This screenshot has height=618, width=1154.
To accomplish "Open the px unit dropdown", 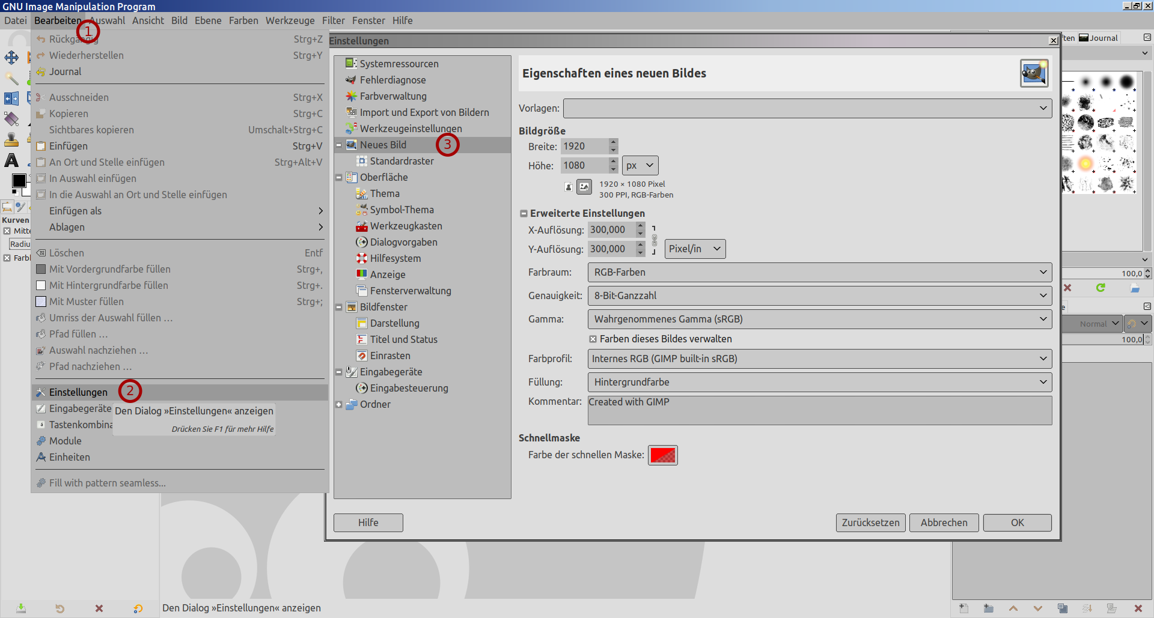I will tap(640, 166).
